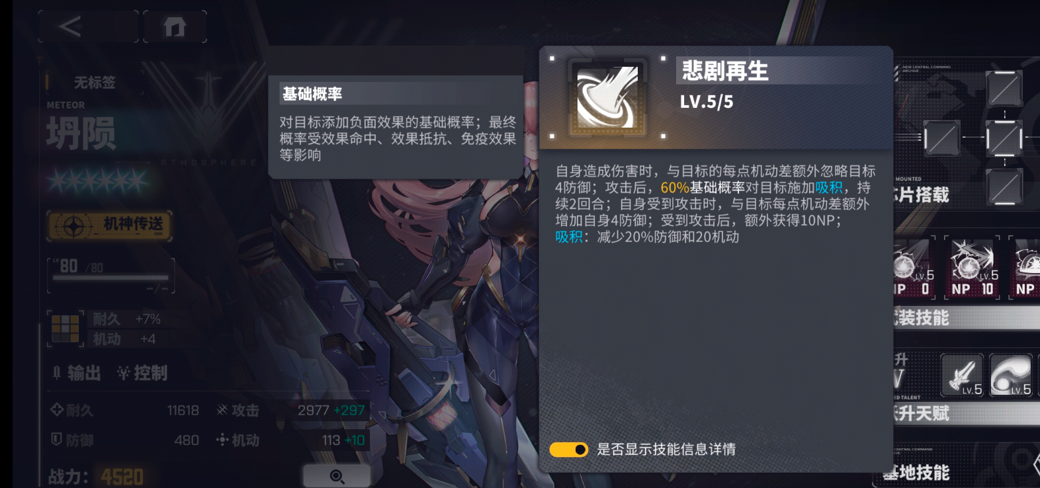Tap the 机神传送 button

[x=110, y=225]
